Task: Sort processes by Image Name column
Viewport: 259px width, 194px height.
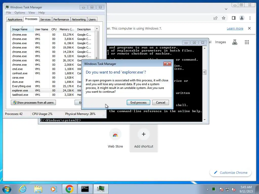Action: point(22,29)
